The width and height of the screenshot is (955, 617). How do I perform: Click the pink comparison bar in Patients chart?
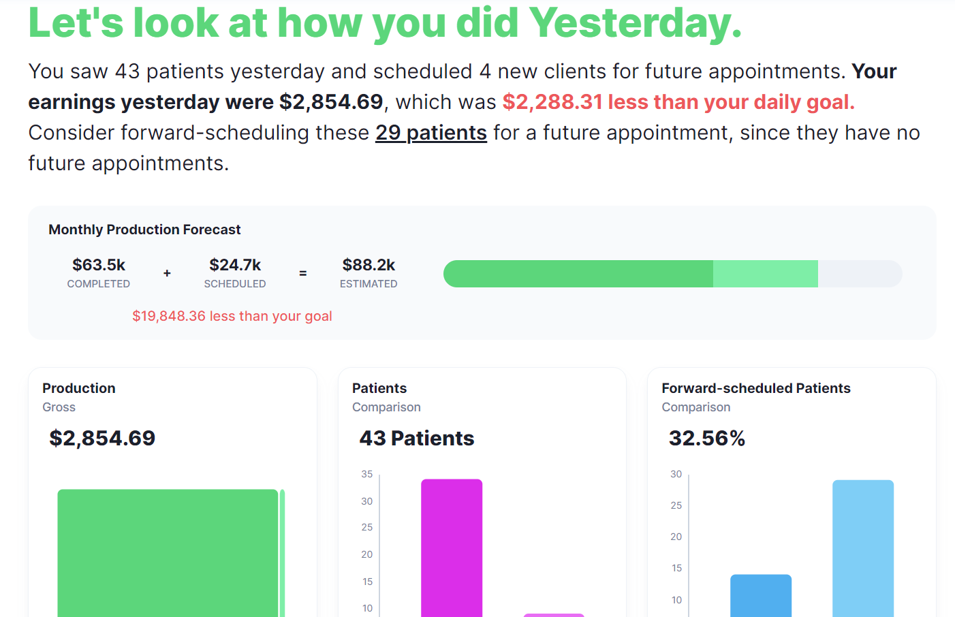tap(554, 614)
